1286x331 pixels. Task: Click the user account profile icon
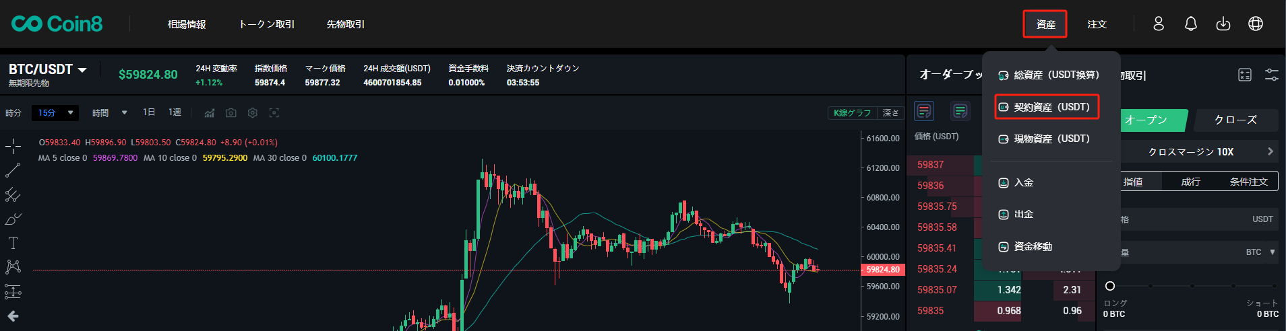[x=1158, y=24]
